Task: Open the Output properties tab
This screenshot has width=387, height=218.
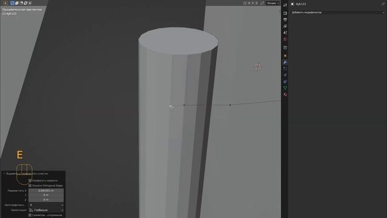Action: click(x=285, y=19)
